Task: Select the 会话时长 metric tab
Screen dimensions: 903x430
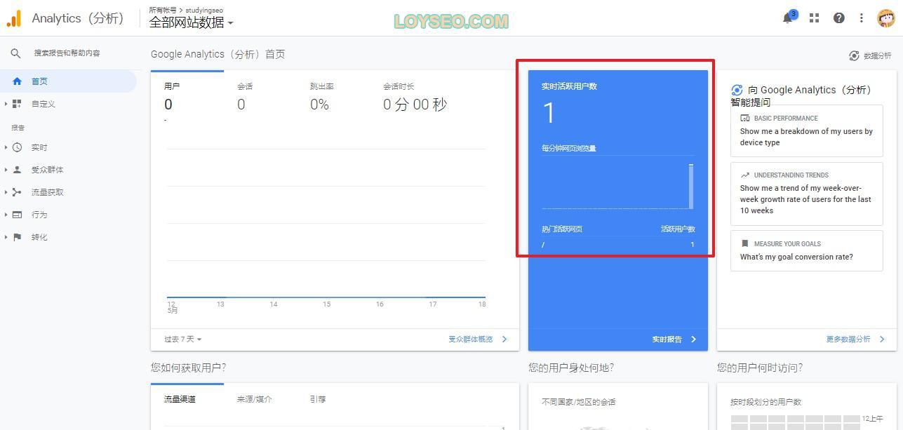Action: click(x=415, y=98)
